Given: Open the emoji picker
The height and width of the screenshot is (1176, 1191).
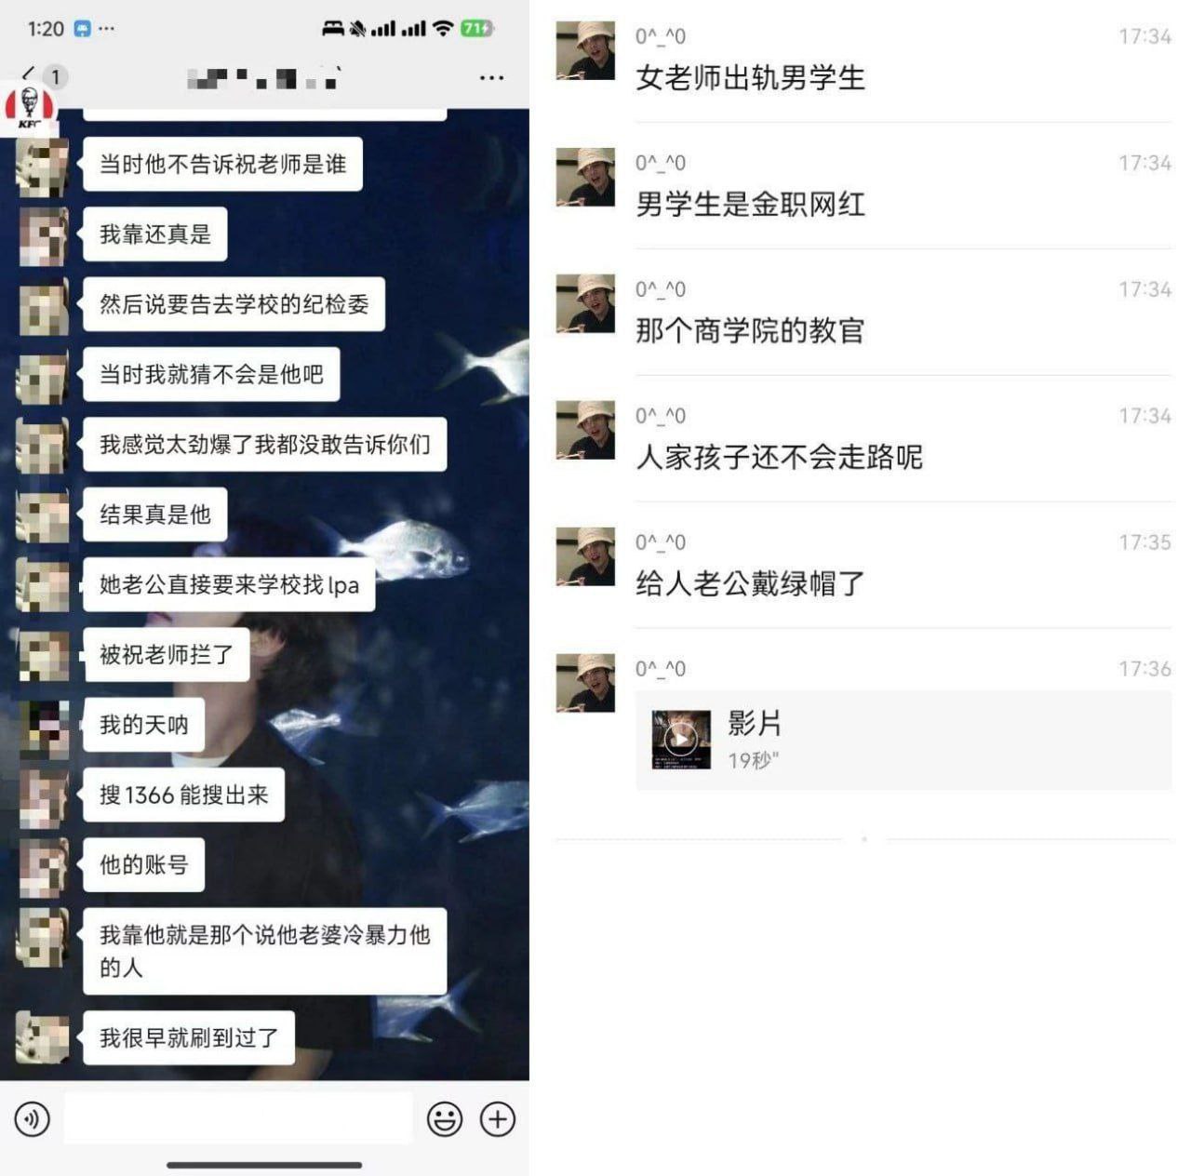Looking at the screenshot, I should [x=445, y=1119].
